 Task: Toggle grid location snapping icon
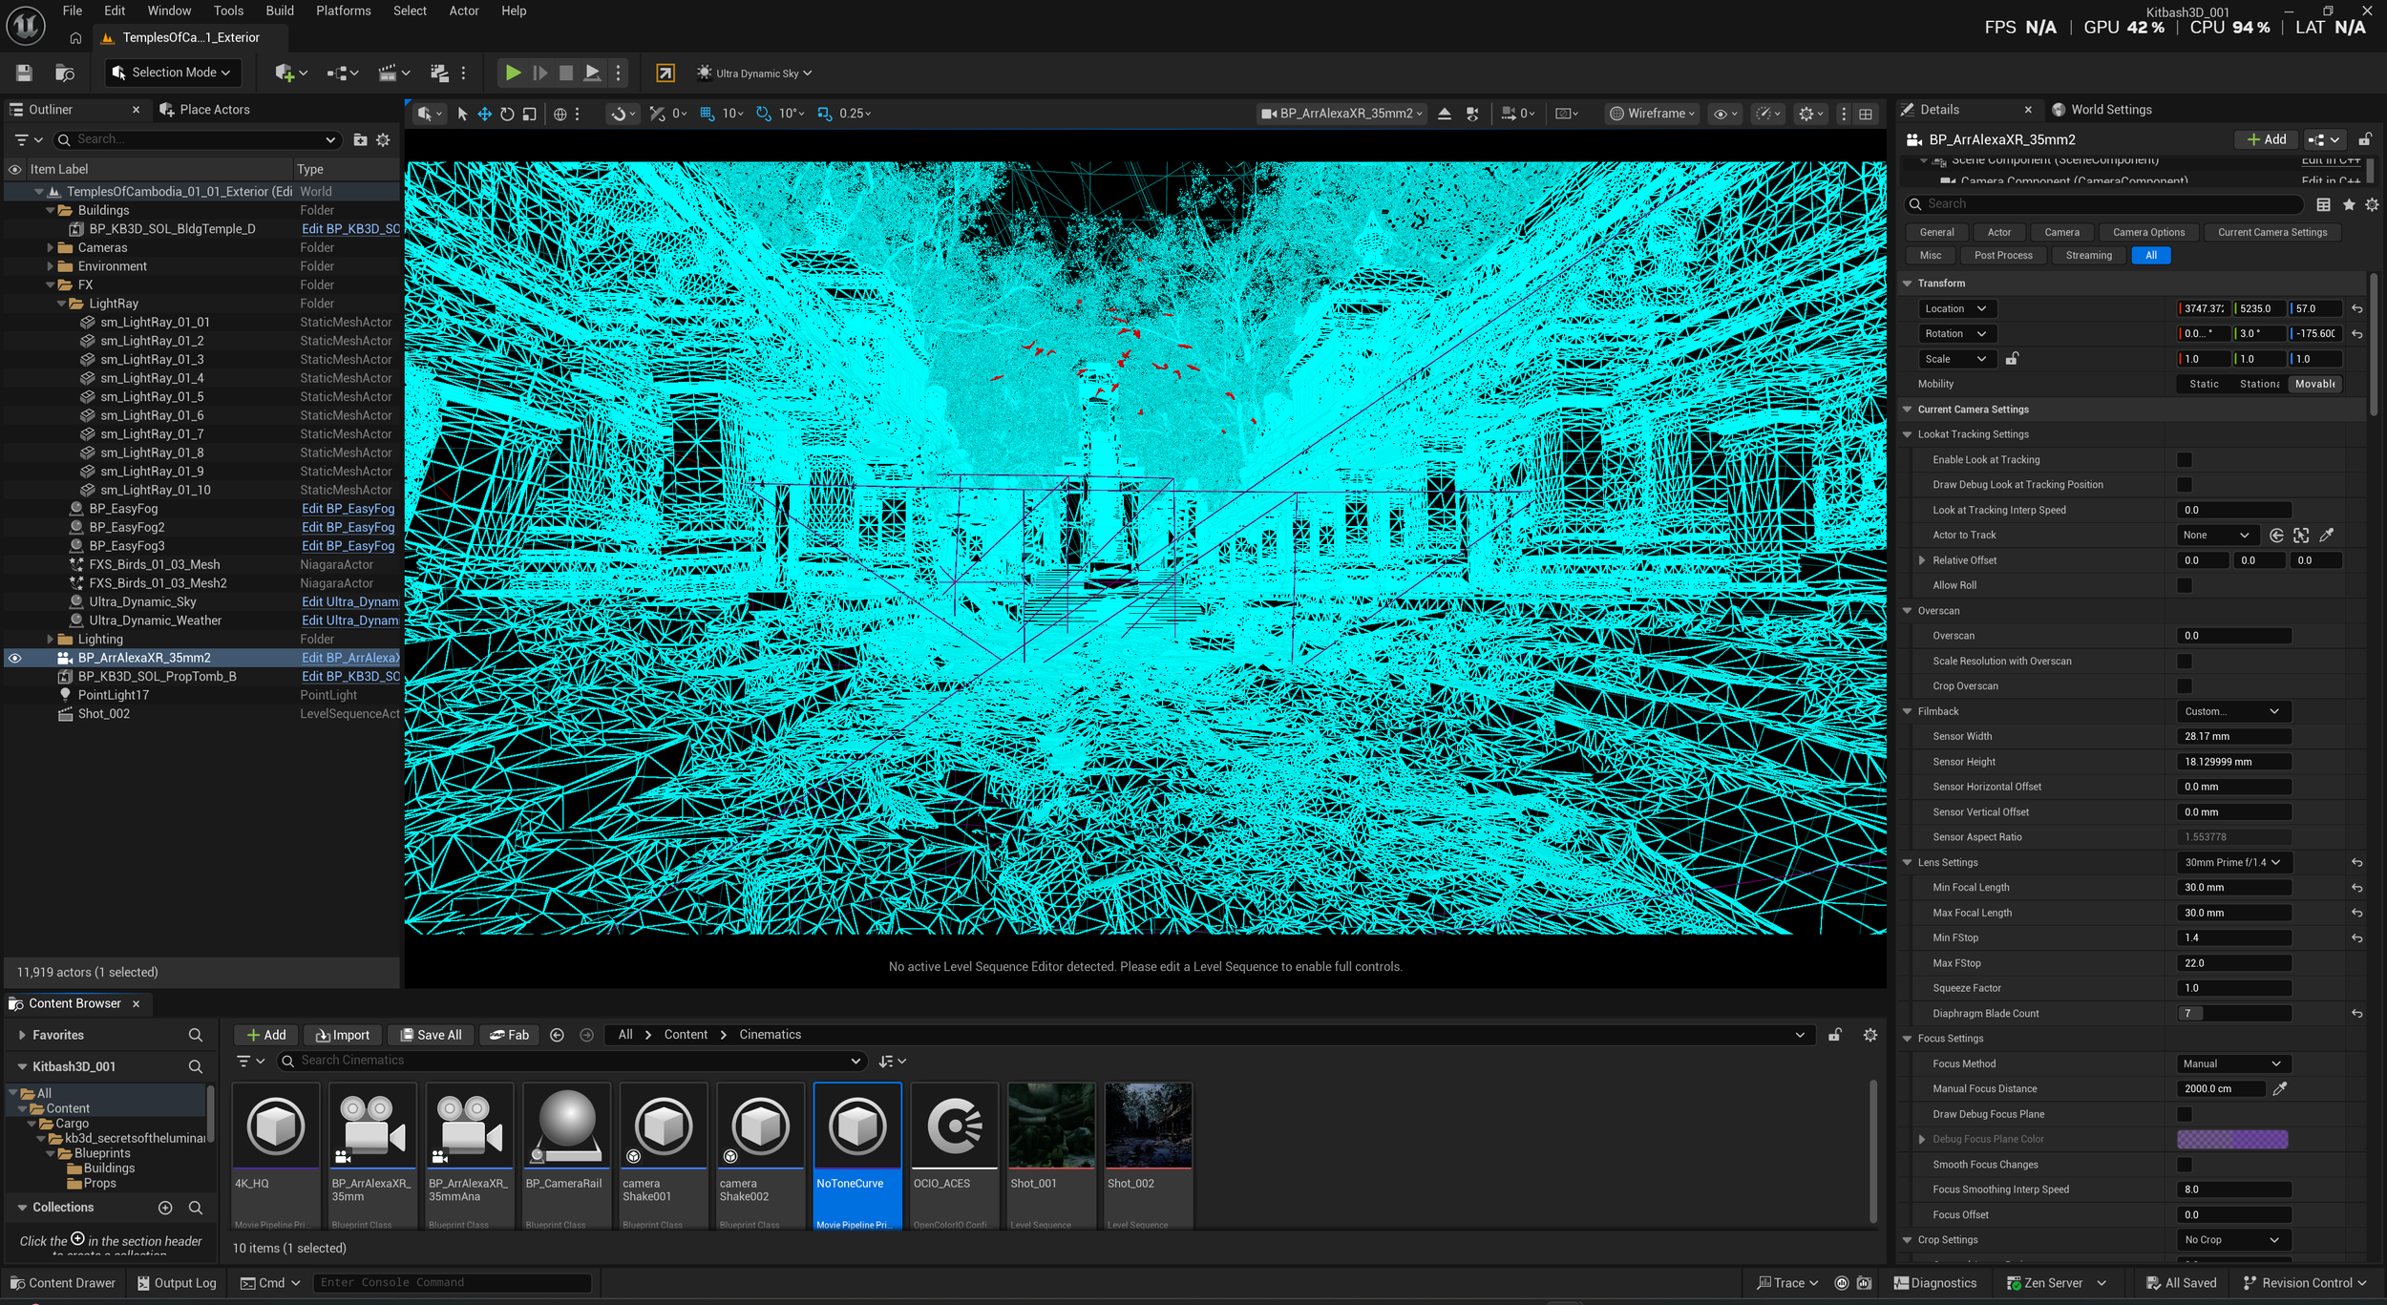tap(707, 114)
